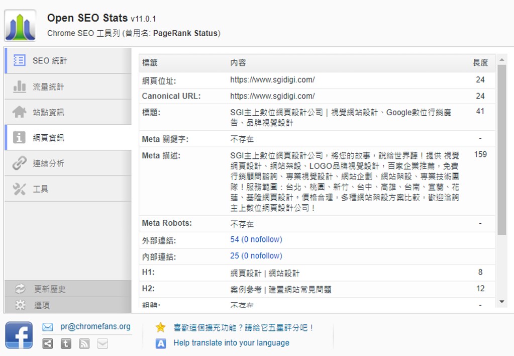Click the blue envelope email icon
This screenshot has height=356, width=514.
(48, 327)
